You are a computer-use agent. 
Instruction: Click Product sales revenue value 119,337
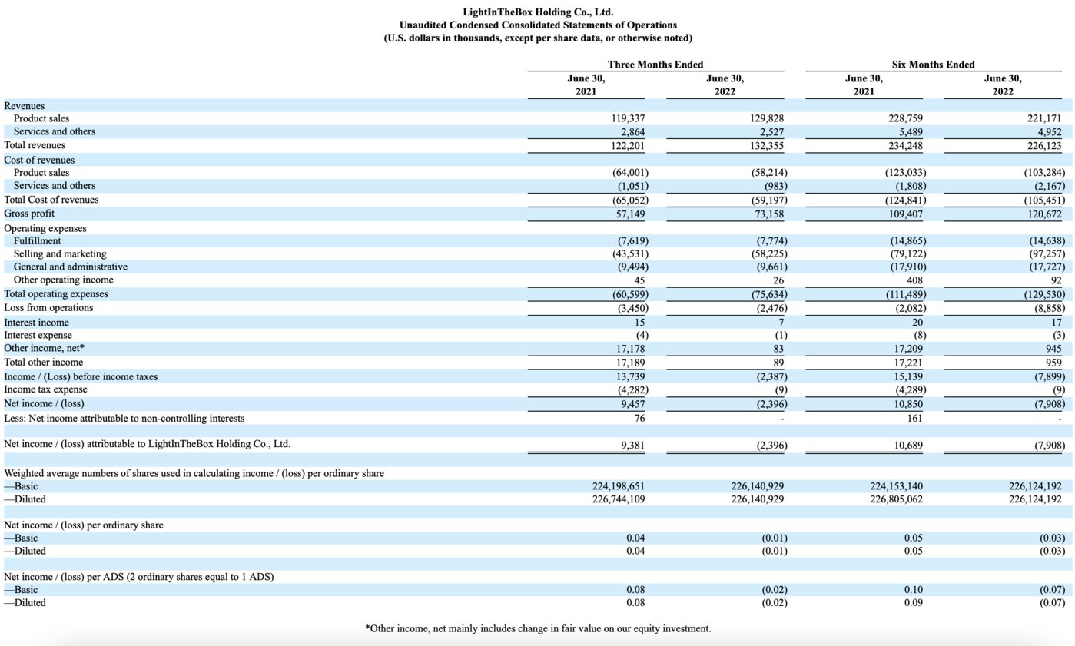pos(628,119)
